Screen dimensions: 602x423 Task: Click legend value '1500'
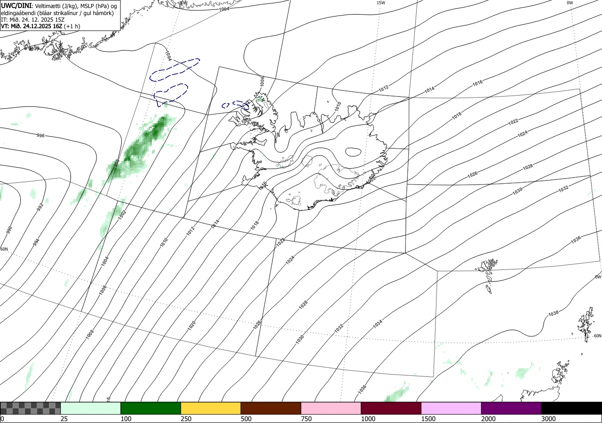[428, 419]
